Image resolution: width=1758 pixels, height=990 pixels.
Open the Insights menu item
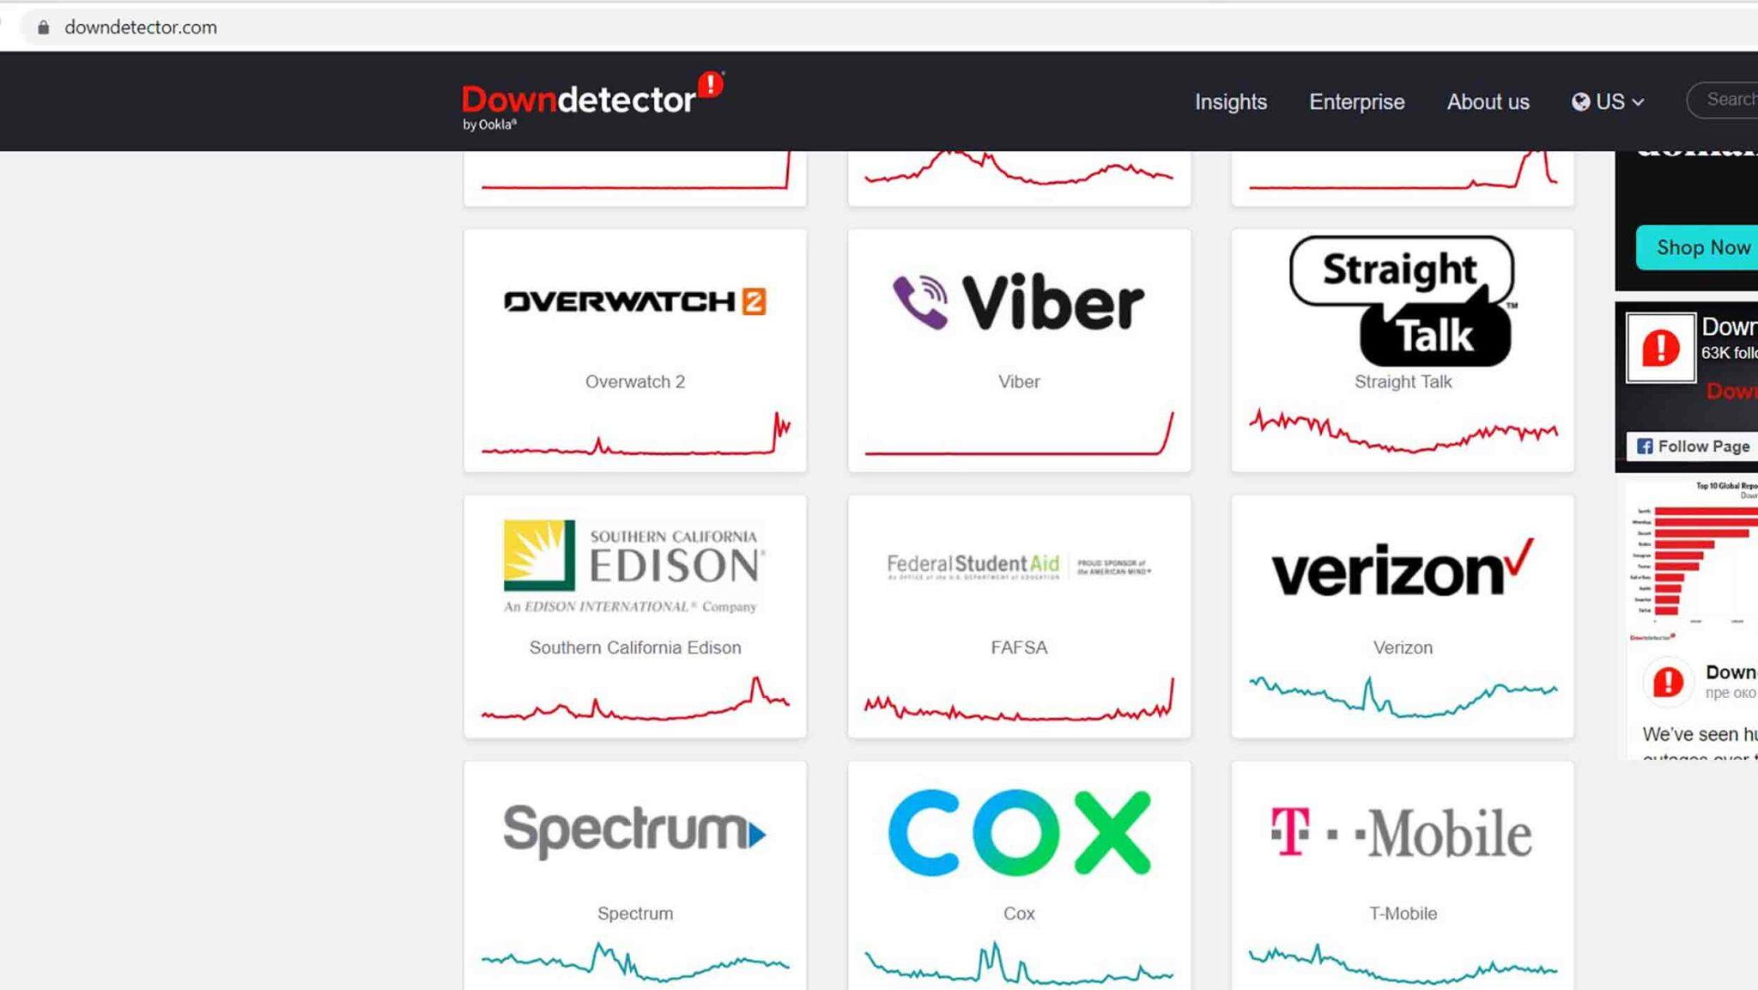(x=1230, y=101)
